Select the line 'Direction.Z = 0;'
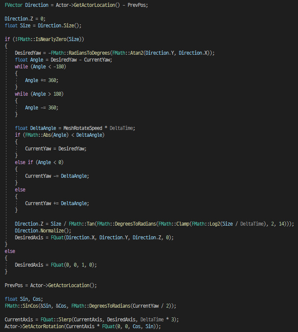This screenshot has height=332, width=298. pos(25,19)
